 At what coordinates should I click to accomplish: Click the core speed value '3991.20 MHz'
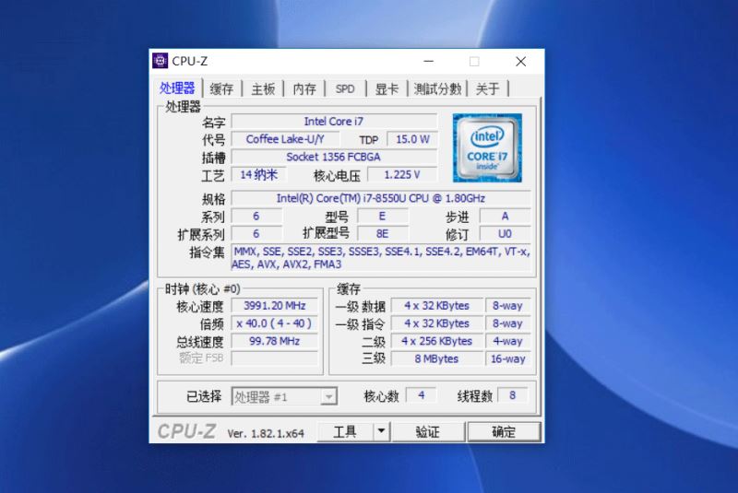tap(274, 306)
